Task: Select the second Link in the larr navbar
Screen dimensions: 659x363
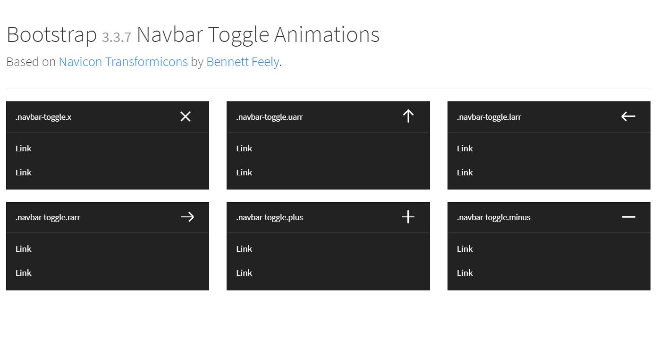Action: tap(464, 172)
